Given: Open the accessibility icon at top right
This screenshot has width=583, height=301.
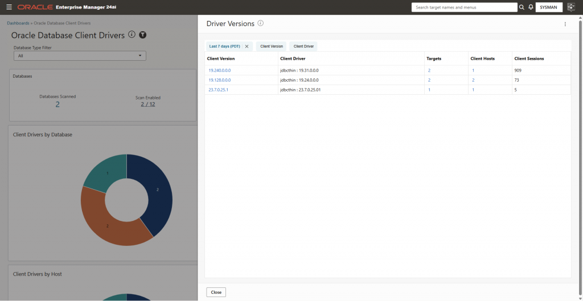Looking at the screenshot, I should [x=571, y=7].
